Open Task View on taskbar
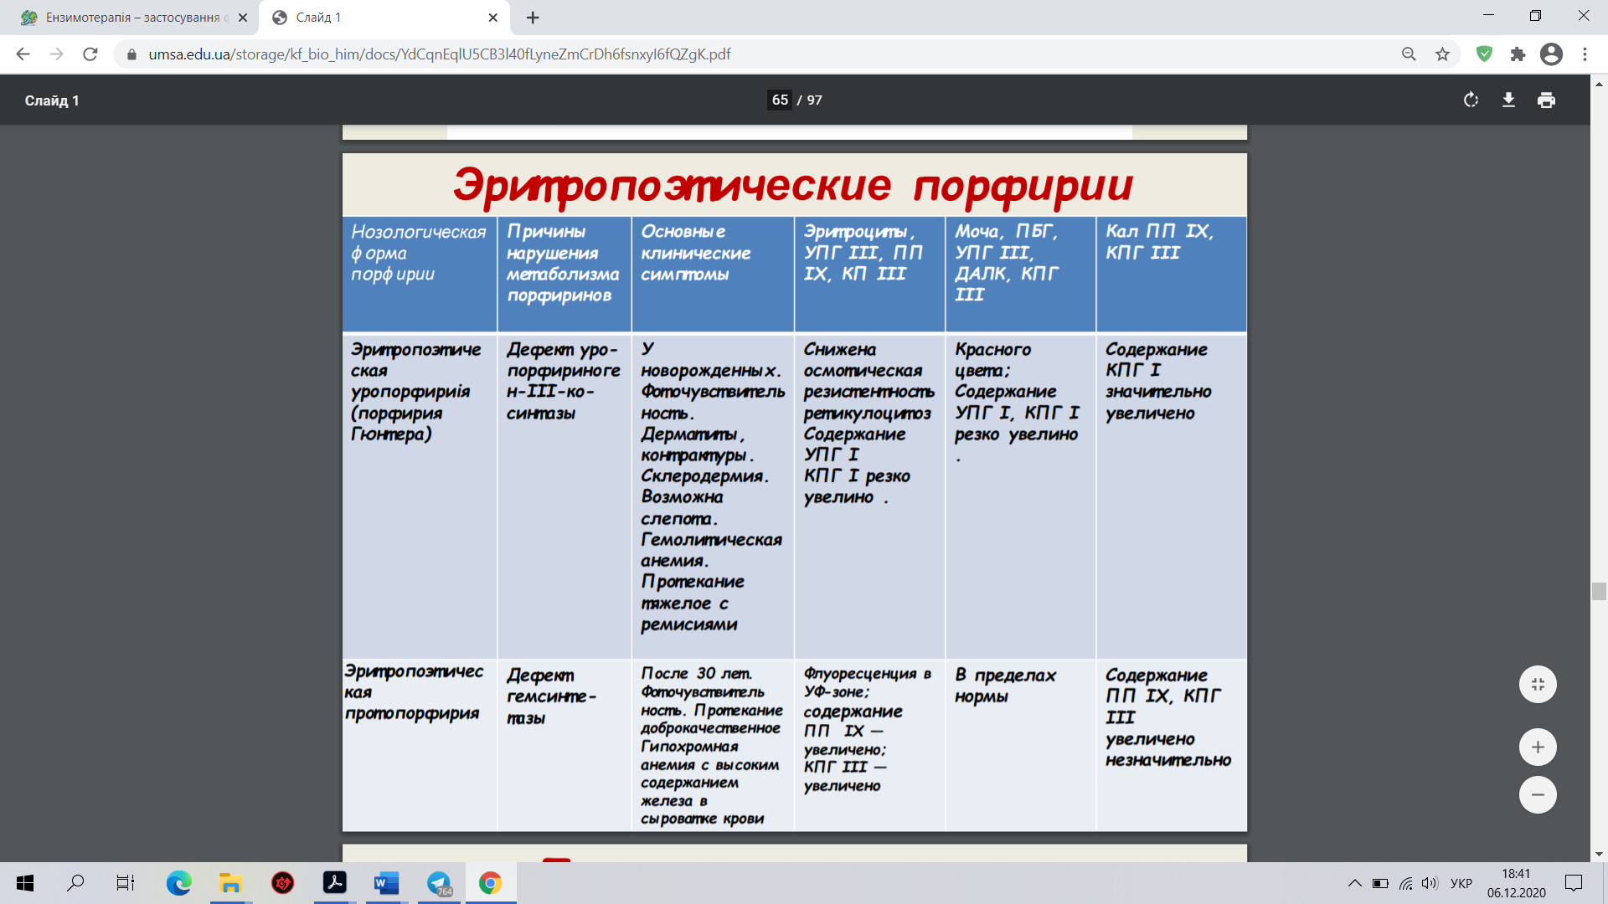Screen dimensions: 1608x904 126,883
